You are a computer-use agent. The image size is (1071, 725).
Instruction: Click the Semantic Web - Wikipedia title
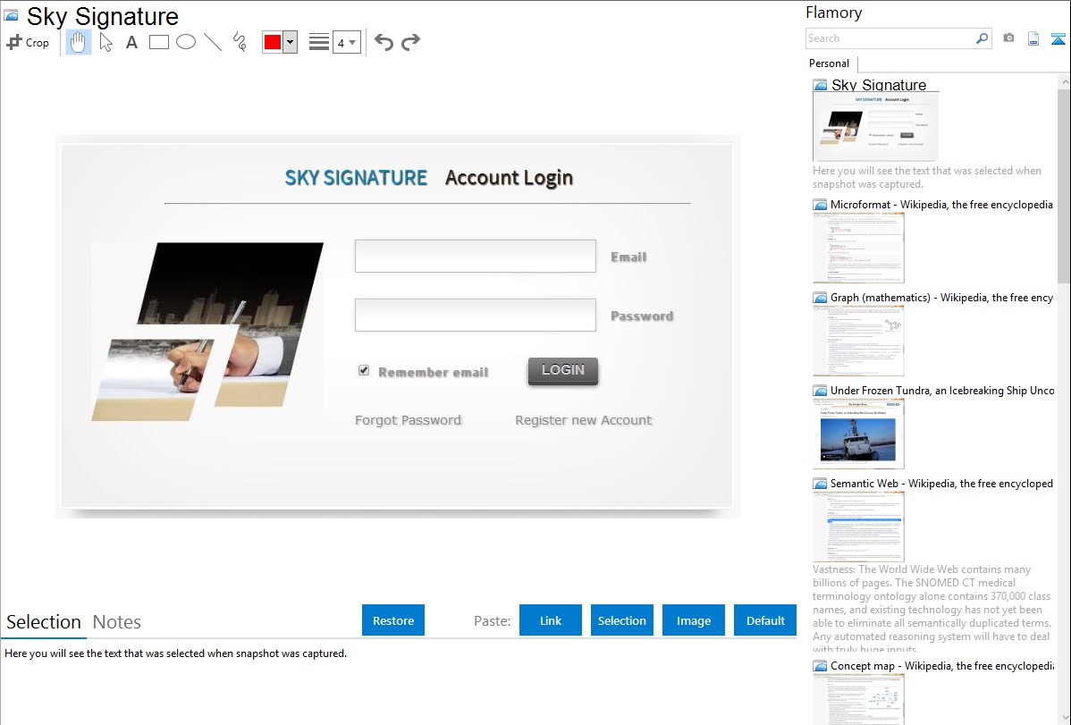(941, 483)
